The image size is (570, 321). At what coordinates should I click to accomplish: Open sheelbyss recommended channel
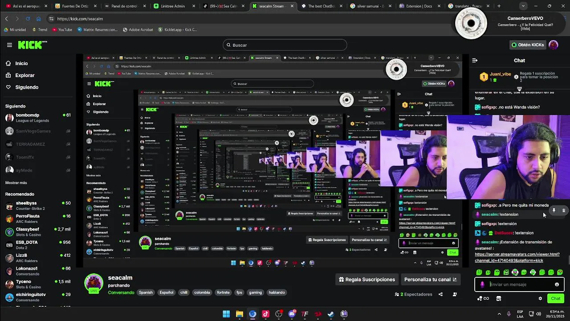pyautogui.click(x=38, y=206)
